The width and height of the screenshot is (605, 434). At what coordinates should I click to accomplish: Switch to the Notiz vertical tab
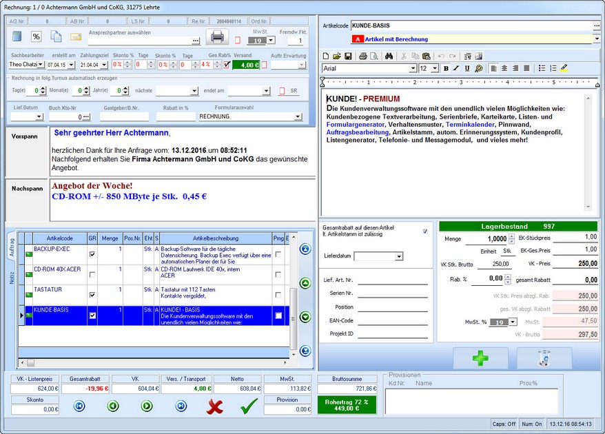point(11,278)
